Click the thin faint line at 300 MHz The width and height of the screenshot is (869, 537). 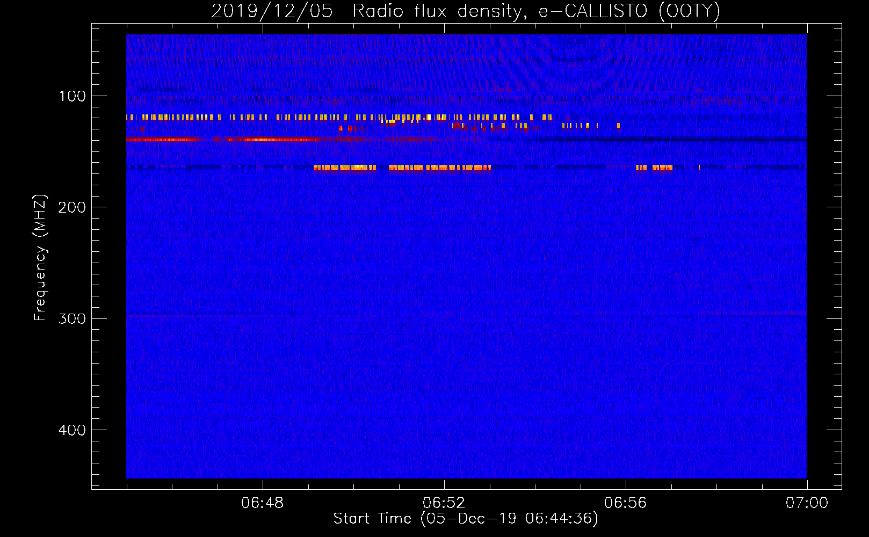point(466,314)
